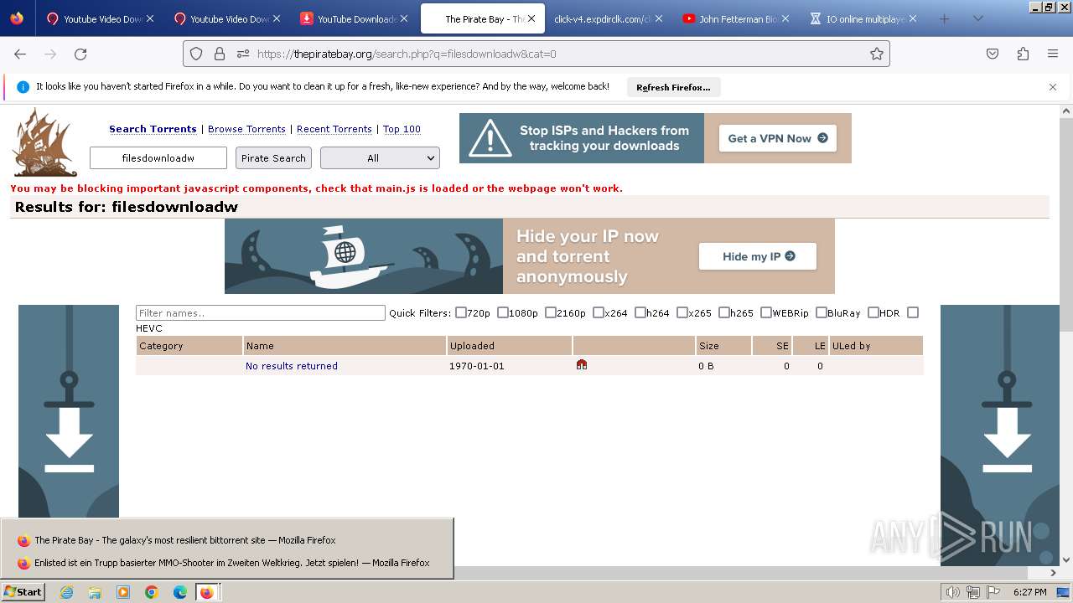Open Browse Torrents link

[x=246, y=129]
